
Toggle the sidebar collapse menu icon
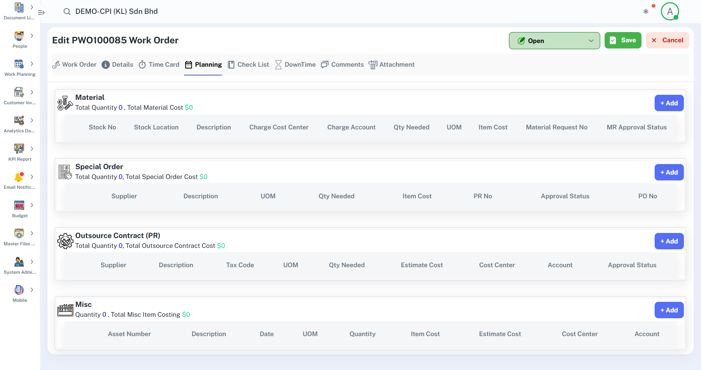pyautogui.click(x=41, y=12)
